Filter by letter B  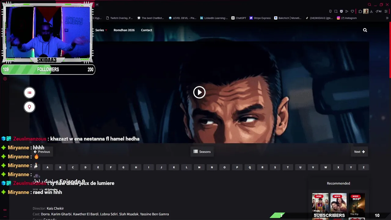click(x=60, y=167)
